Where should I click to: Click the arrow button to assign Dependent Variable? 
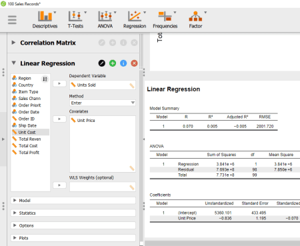pyautogui.click(x=59, y=83)
